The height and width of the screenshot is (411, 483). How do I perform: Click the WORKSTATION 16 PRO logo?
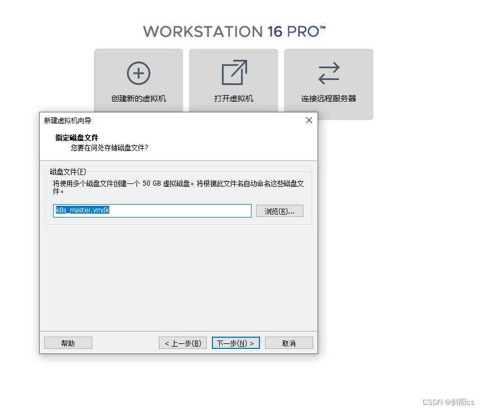click(x=234, y=31)
